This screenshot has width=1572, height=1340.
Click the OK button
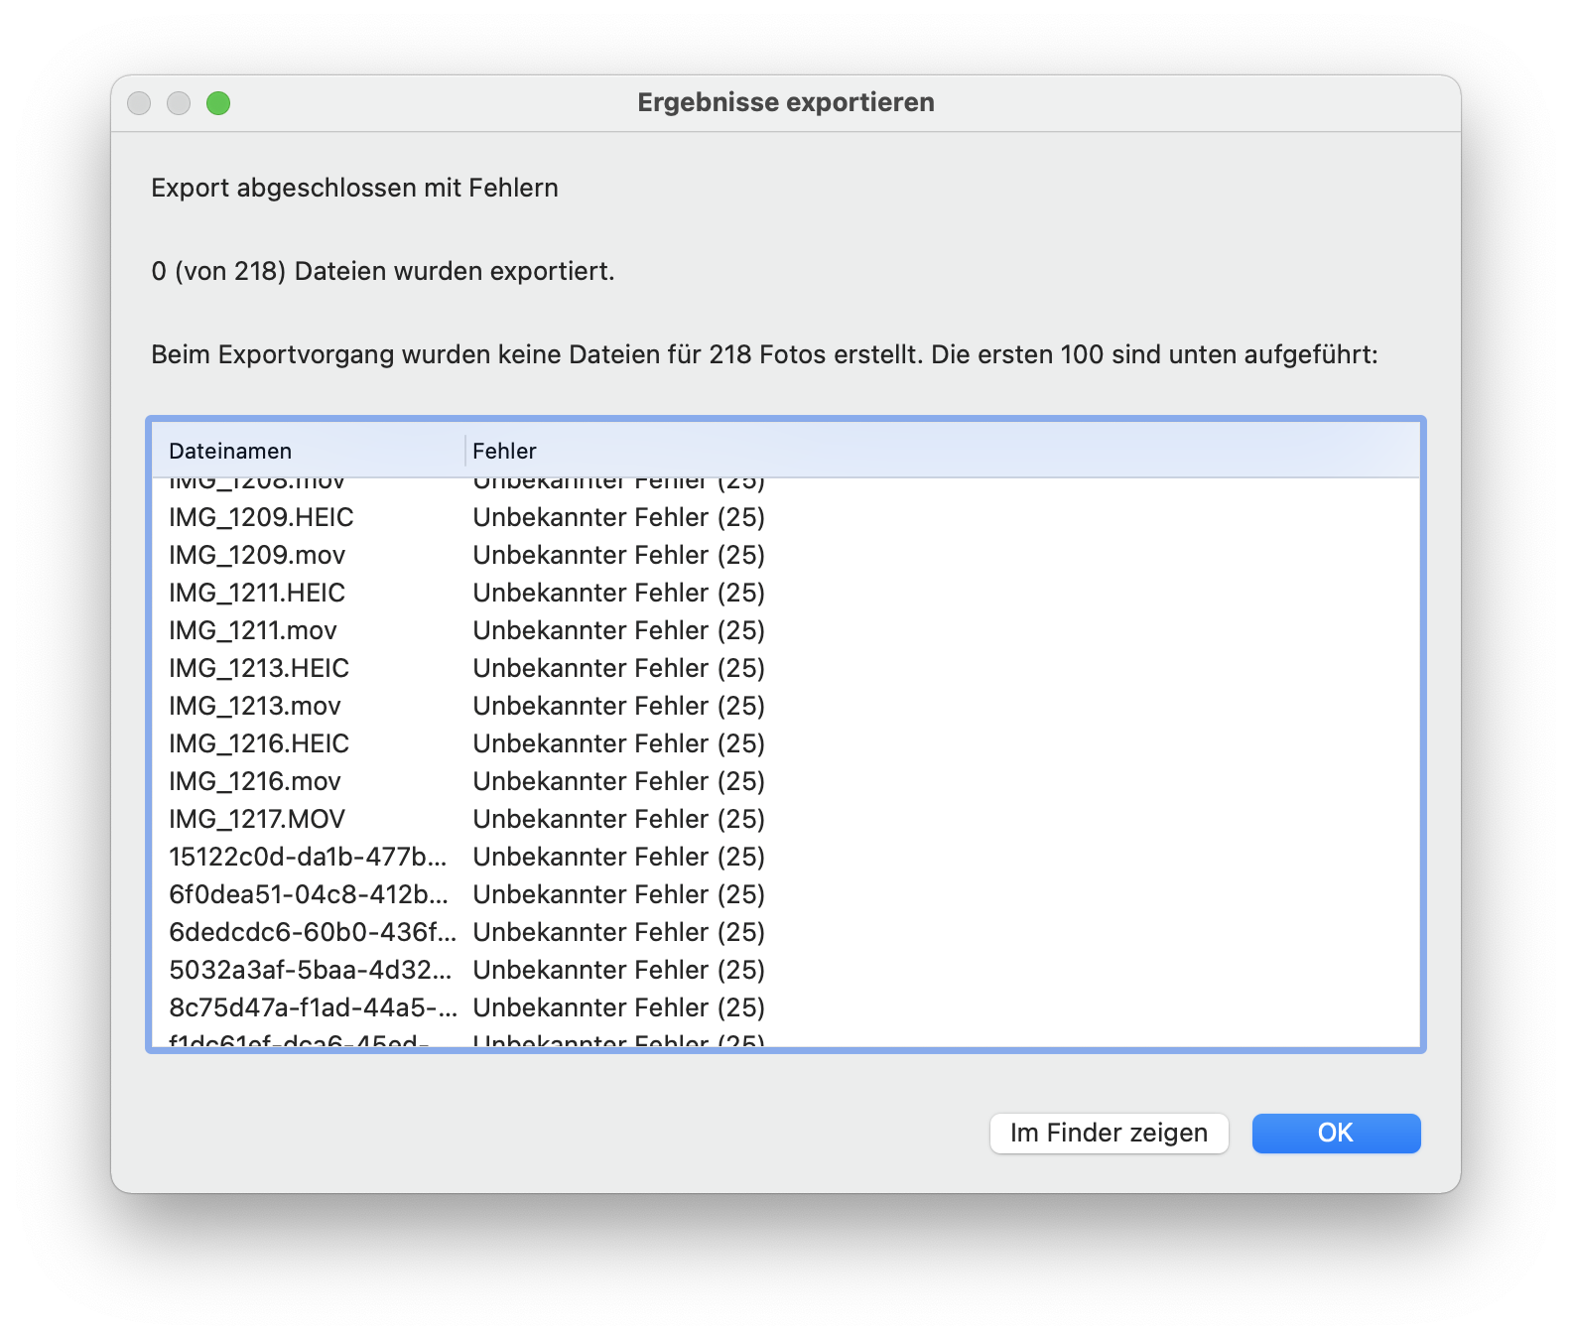tap(1336, 1133)
